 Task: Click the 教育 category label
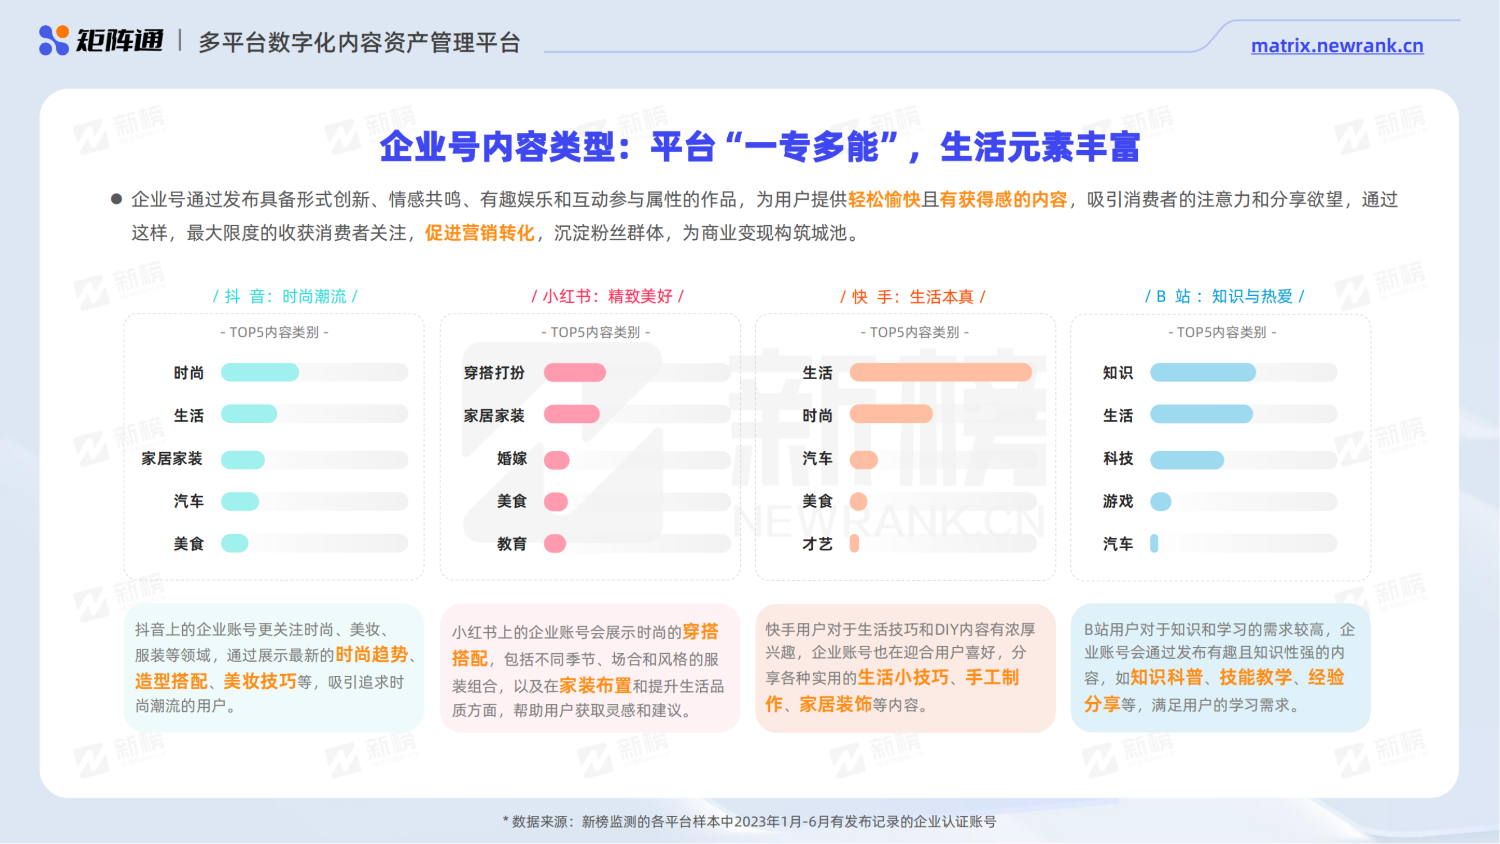coord(512,544)
